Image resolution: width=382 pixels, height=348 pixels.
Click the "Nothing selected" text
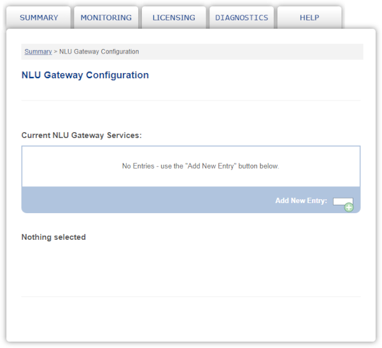tap(53, 237)
